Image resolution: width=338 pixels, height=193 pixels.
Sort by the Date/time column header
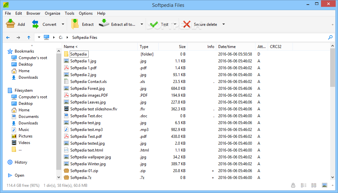click(236, 47)
